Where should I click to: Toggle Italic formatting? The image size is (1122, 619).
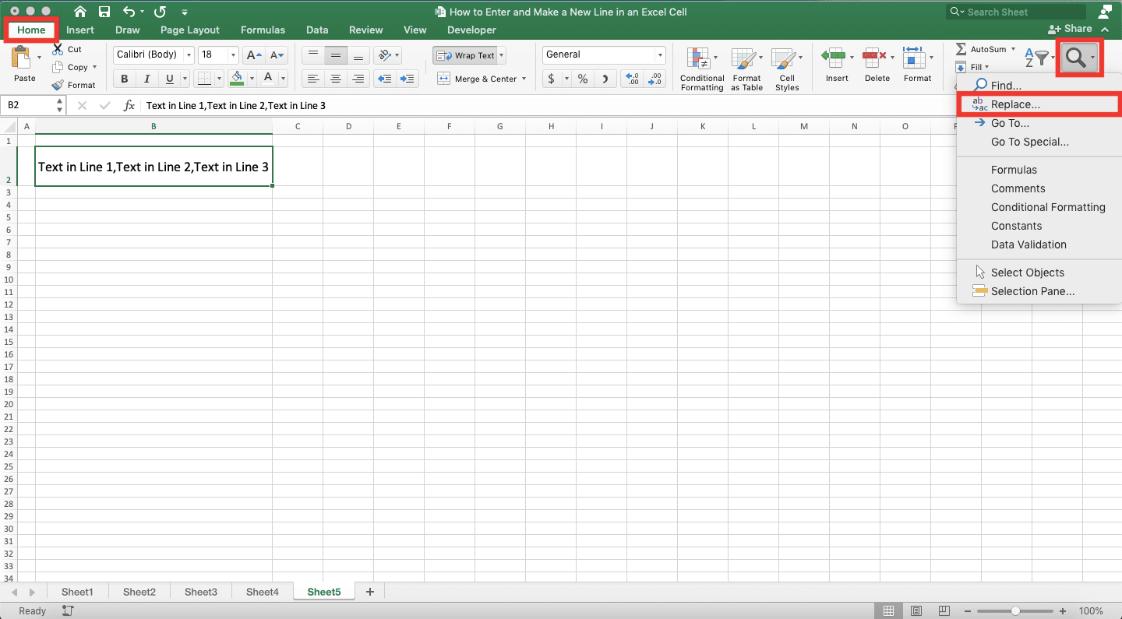tap(146, 79)
